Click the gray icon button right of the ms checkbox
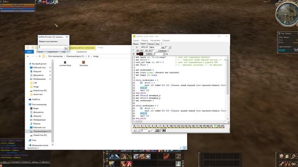This screenshot has width=298, height=167. (x=157, y=130)
